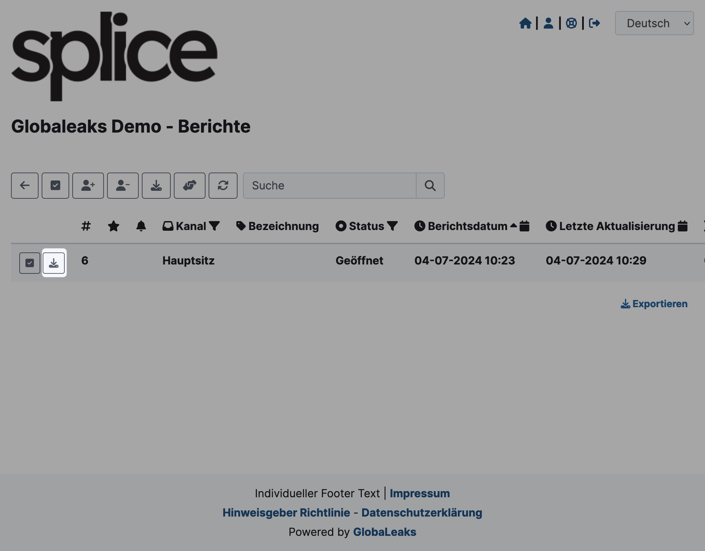Click the Hauptsitz channel cell
Viewport: 705px width, 551px height.
188,261
